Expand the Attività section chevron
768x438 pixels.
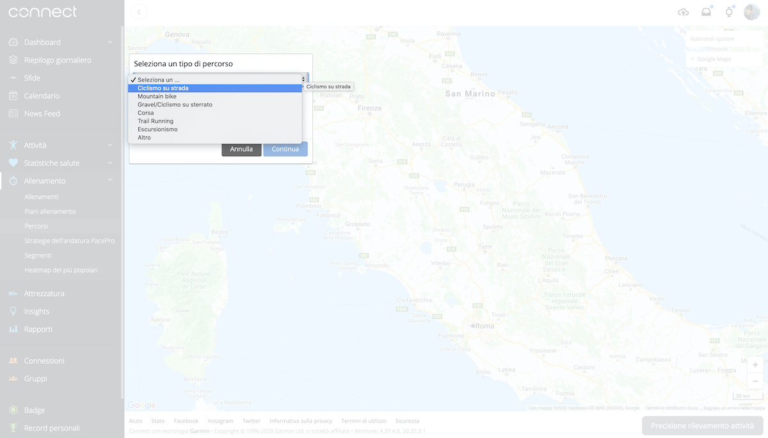coord(110,145)
